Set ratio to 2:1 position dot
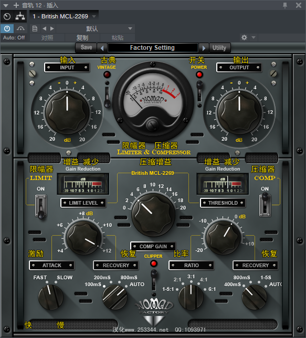Screen dimensions: 306x338 [x=183, y=283]
